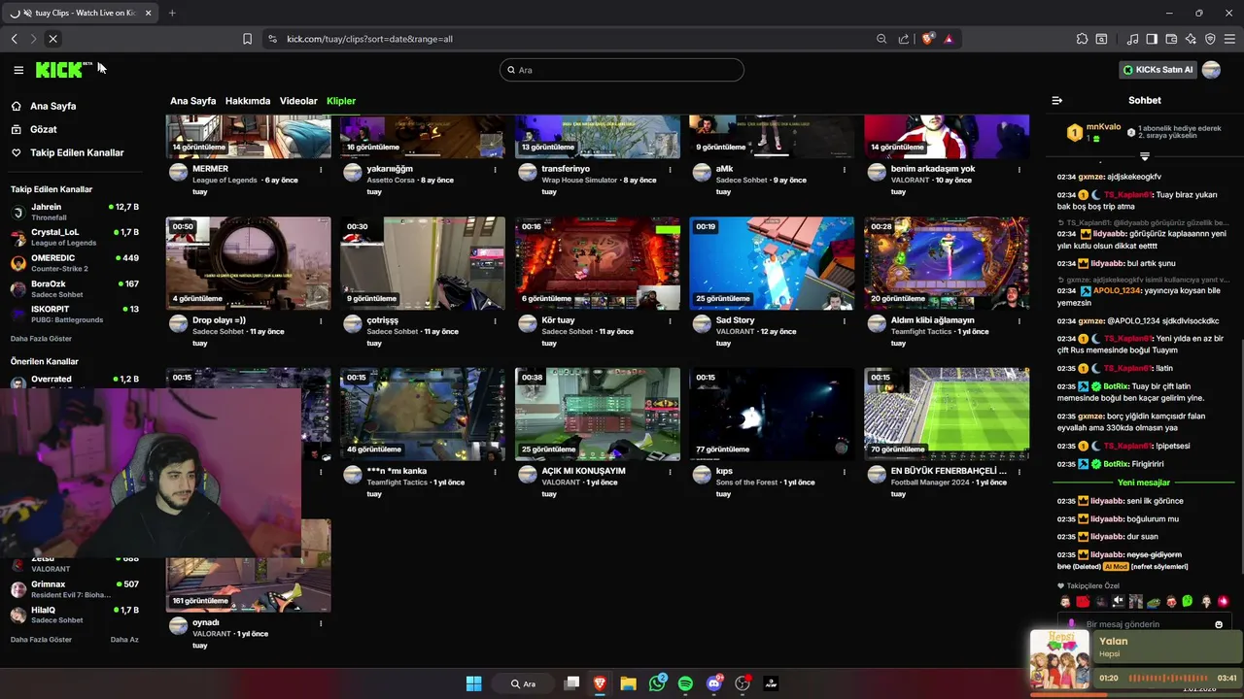Switch to the Hakkımda tab
This screenshot has width=1244, height=699.
[248, 101]
